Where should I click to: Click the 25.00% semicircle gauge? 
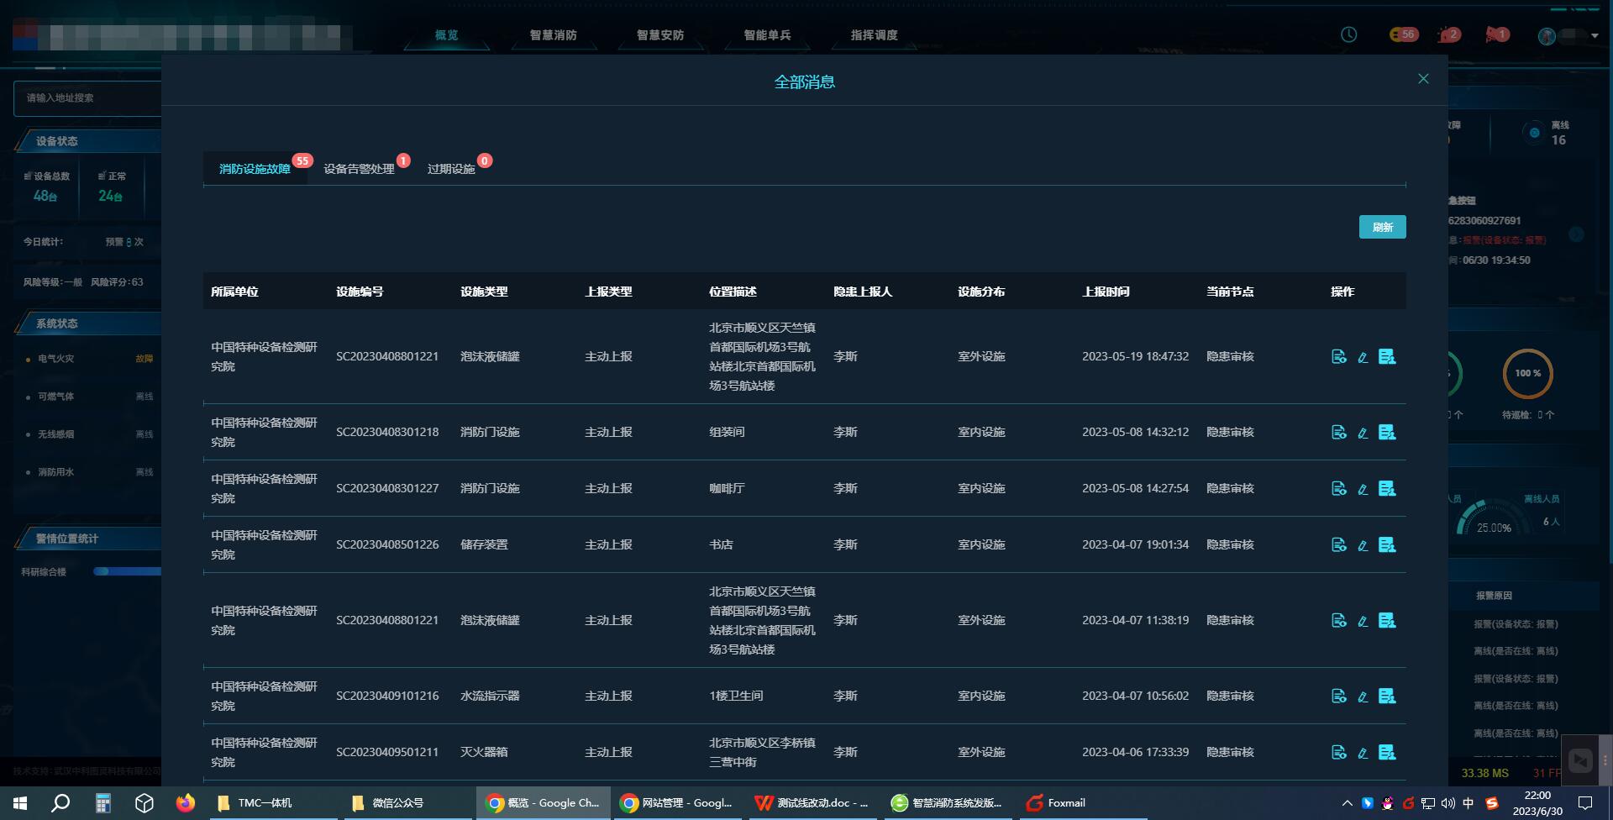tap(1494, 518)
